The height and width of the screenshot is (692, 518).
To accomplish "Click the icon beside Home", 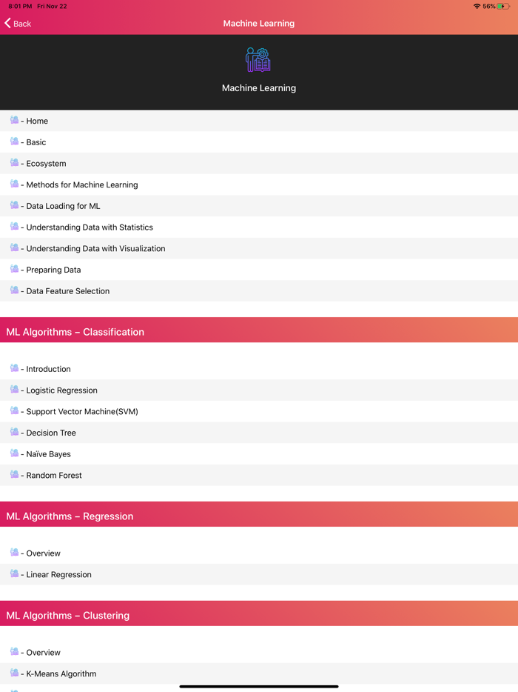I will click(x=15, y=120).
